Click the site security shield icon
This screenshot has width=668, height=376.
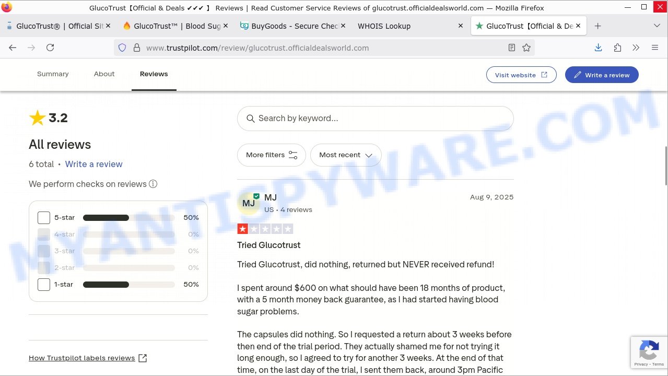(x=122, y=48)
